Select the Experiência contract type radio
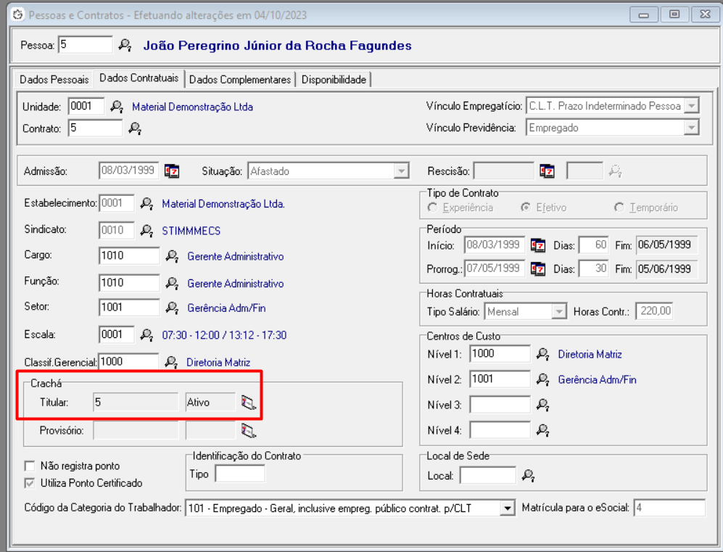This screenshot has height=552, width=723. coord(433,207)
